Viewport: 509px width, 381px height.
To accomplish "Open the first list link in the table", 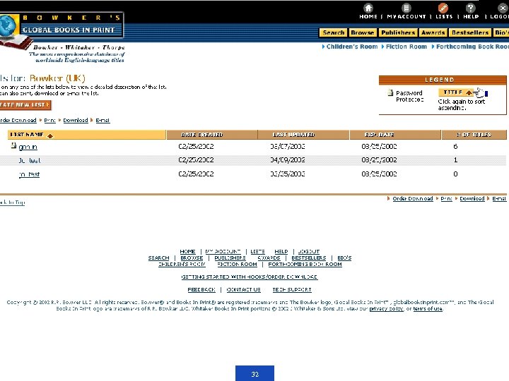I will [28, 147].
